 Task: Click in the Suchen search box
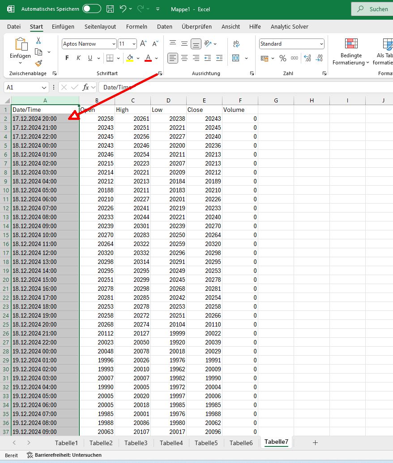coord(372,9)
